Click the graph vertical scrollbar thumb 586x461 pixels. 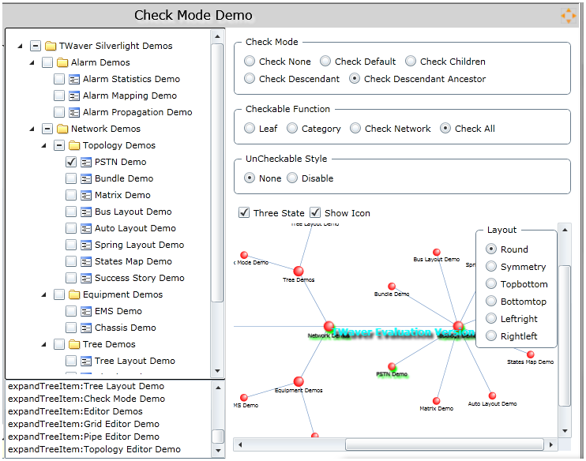(565, 335)
